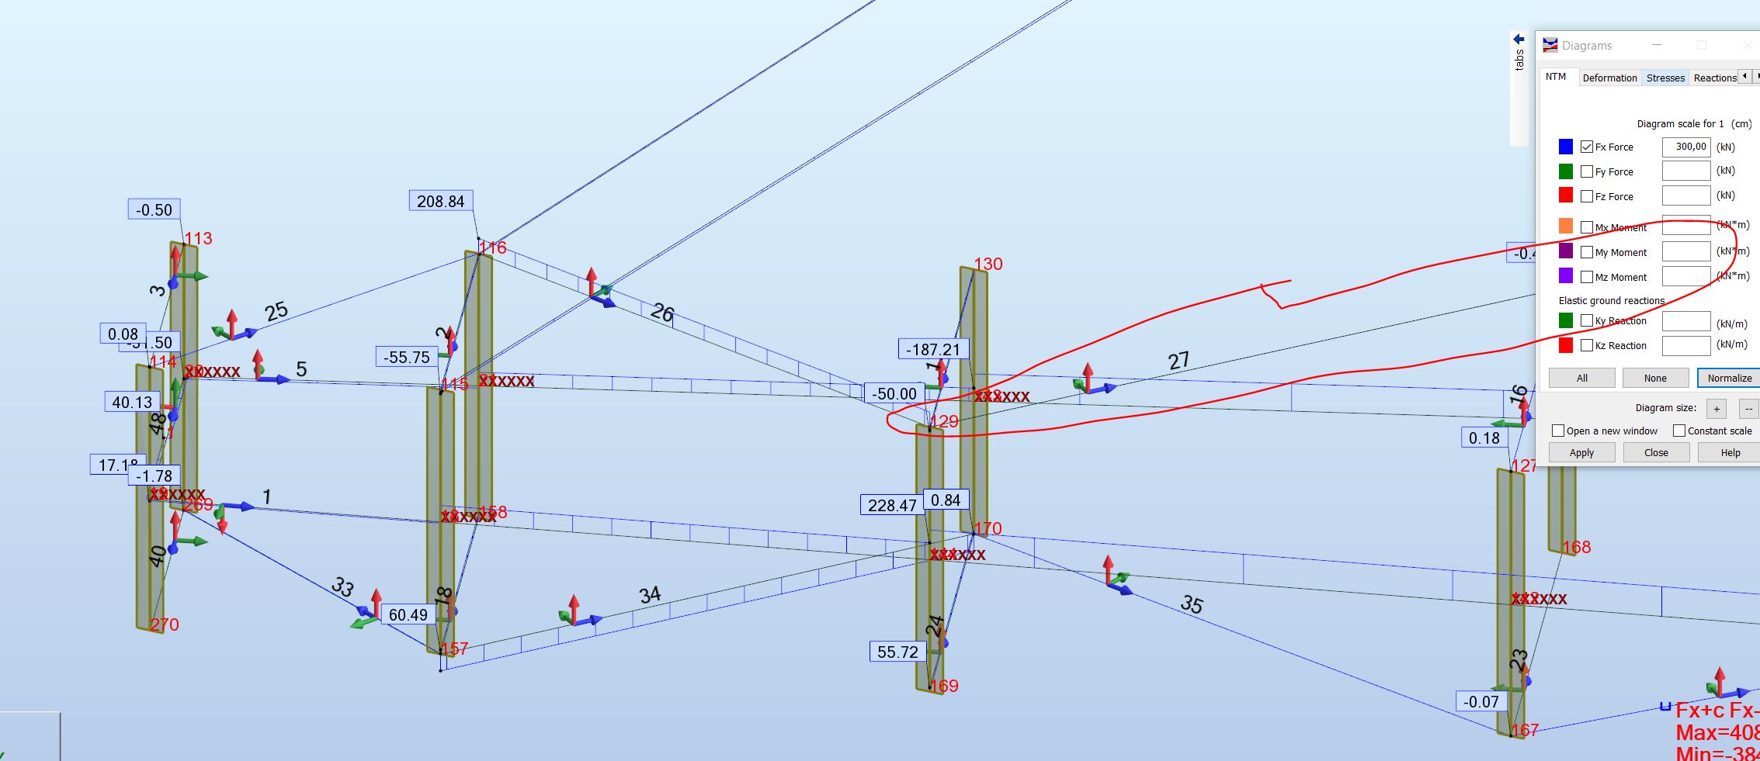Click the Fx Force scale field showing 300,00

[1685, 146]
